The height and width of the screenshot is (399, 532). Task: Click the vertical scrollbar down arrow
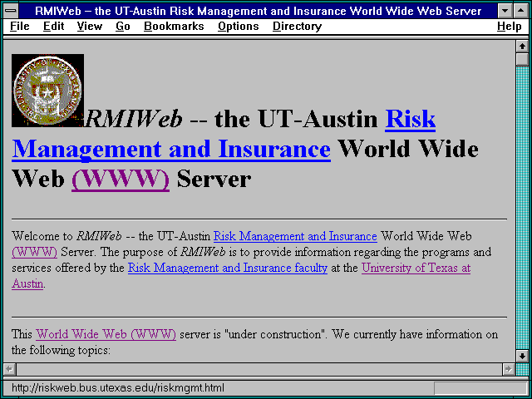522,356
